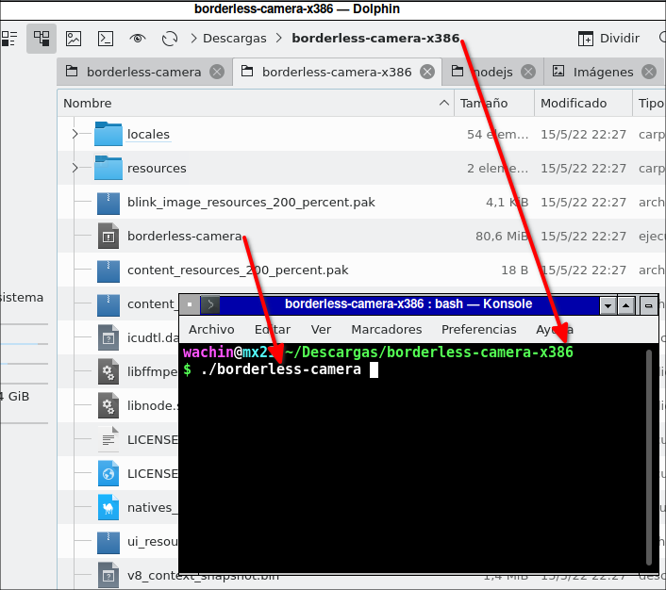Click the plain text LICENSE file icon
666x590 pixels.
pos(108,440)
